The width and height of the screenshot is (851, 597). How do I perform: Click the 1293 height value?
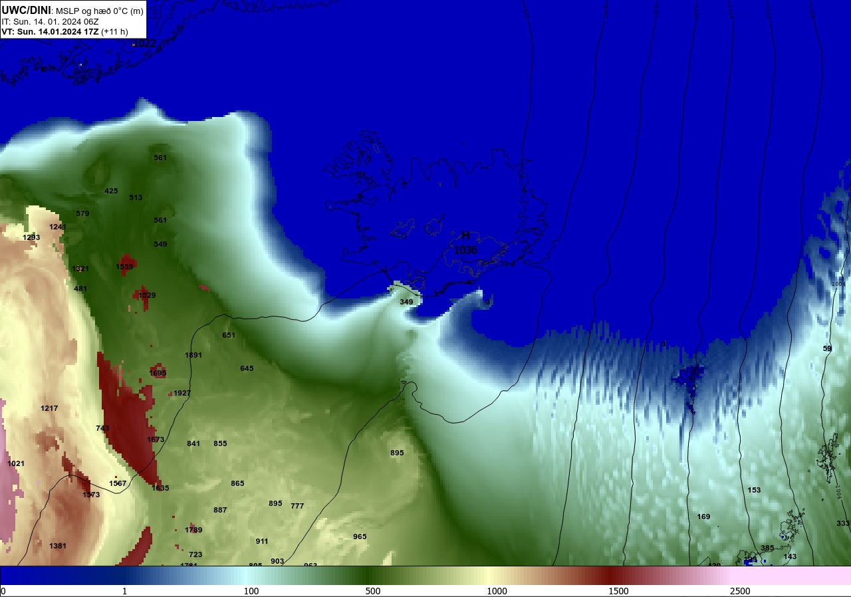pos(31,237)
